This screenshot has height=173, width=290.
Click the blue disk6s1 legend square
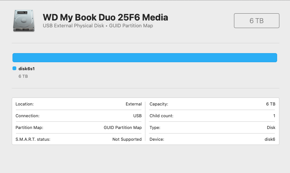14,69
